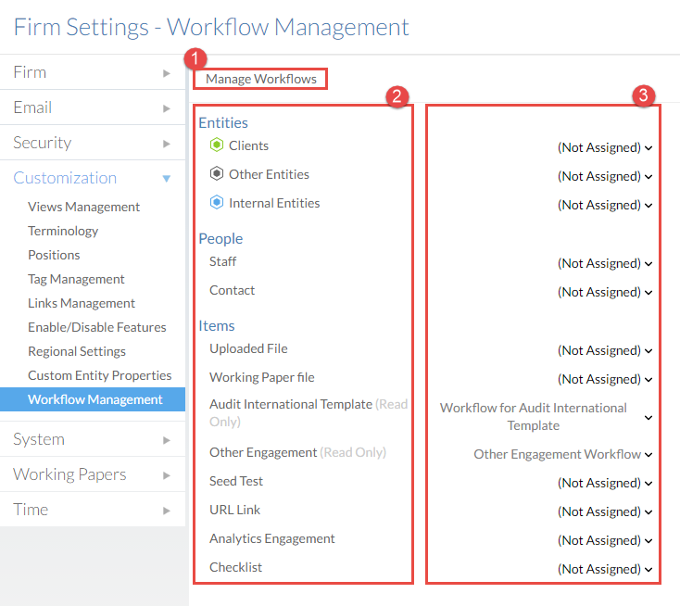Click the Manage Workflows button
Viewport: 680px width, 606px height.
(261, 79)
